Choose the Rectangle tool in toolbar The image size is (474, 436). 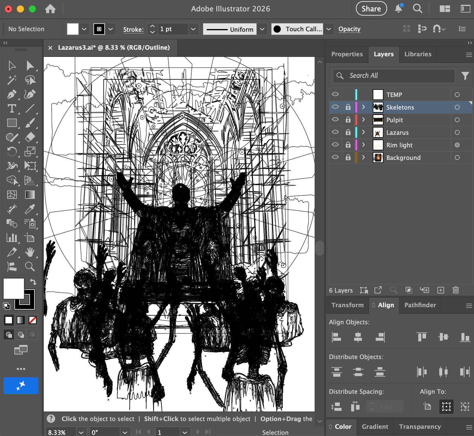point(12,123)
